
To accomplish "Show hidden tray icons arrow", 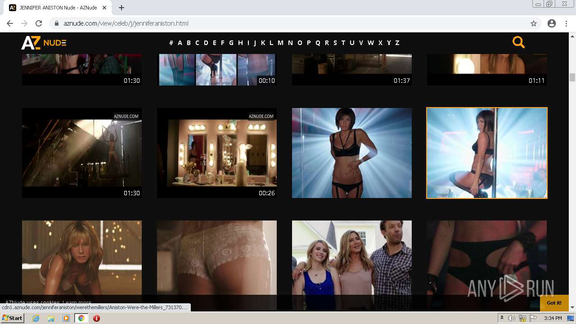I will tap(502, 318).
